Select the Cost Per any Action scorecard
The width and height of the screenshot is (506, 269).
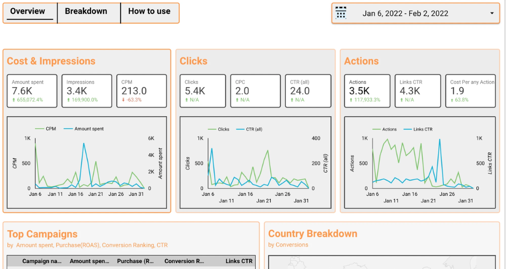tap(470, 91)
